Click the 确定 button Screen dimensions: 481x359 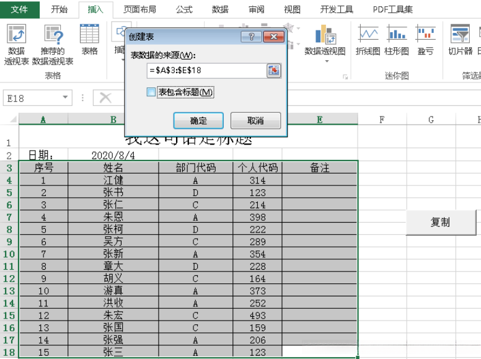[198, 120]
